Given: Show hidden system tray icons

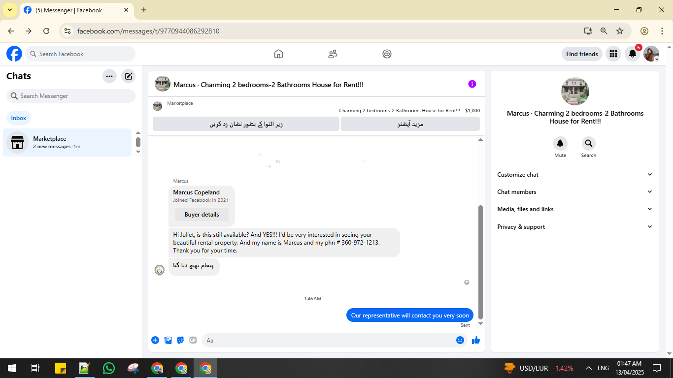Looking at the screenshot, I should point(588,368).
